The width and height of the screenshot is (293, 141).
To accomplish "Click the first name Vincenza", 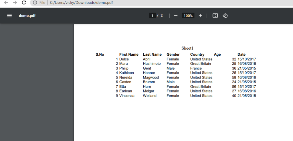I will [x=127, y=96].
